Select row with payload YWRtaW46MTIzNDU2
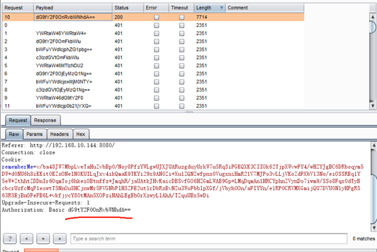This screenshot has height=252, width=377. click(x=153, y=65)
